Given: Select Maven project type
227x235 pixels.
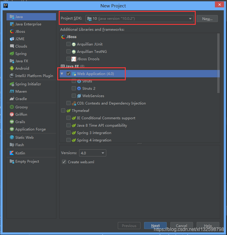Looking at the screenshot, I should click(31, 91).
